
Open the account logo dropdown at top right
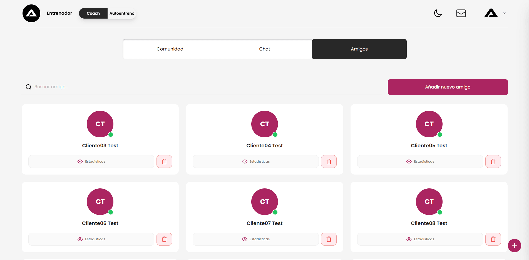coord(491,13)
